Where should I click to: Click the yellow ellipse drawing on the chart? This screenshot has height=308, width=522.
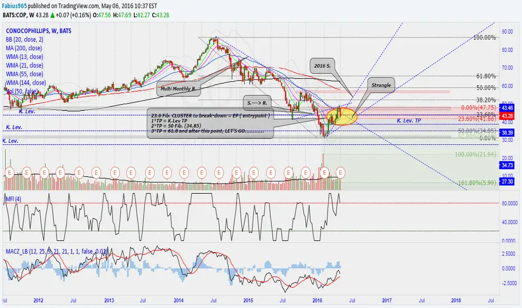point(342,116)
